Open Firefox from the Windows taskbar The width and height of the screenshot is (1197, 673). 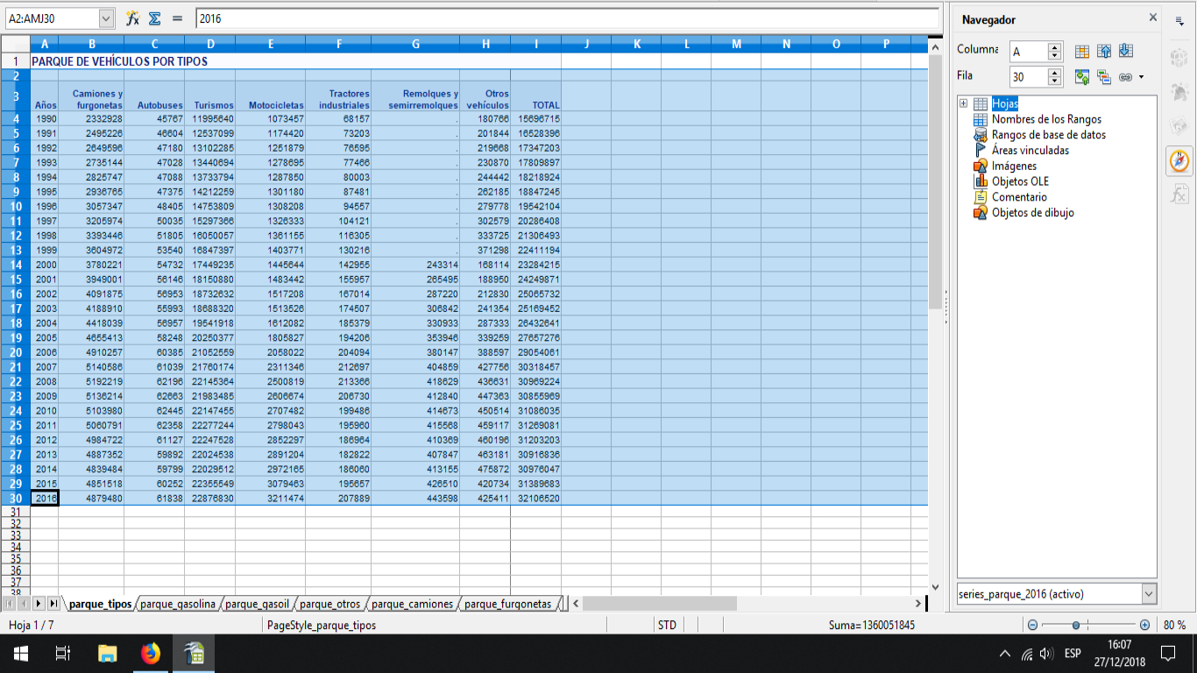pyautogui.click(x=151, y=653)
